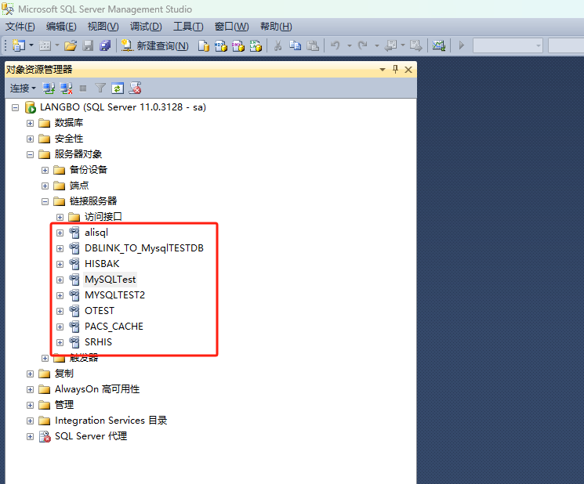
Task: Expand the 访问接口 folder
Action: click(x=60, y=217)
